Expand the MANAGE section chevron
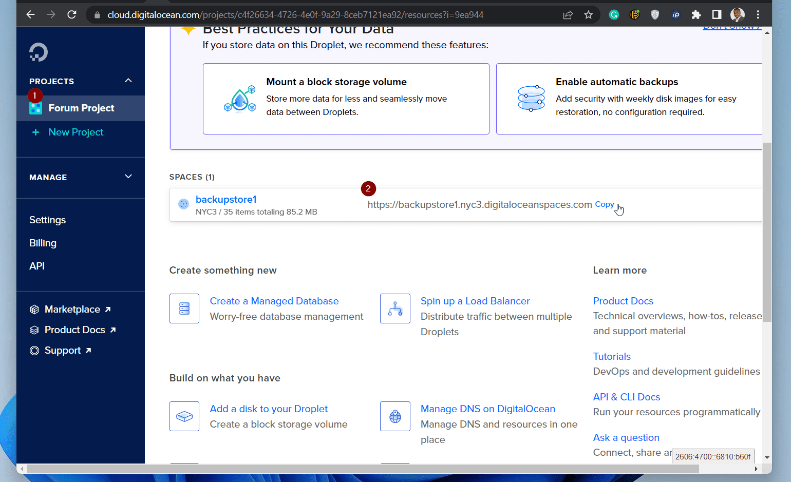The height and width of the screenshot is (482, 791). point(128,177)
